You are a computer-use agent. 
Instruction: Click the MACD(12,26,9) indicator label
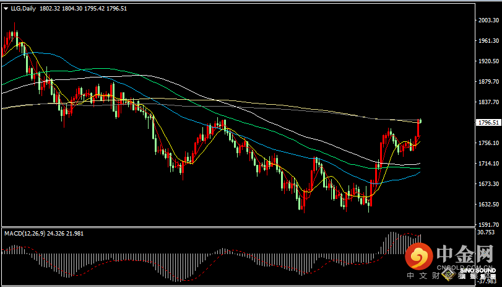[26, 232]
